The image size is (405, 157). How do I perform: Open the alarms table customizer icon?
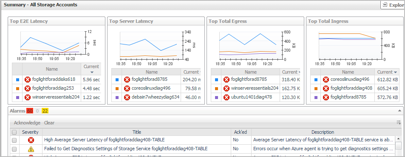point(399,123)
